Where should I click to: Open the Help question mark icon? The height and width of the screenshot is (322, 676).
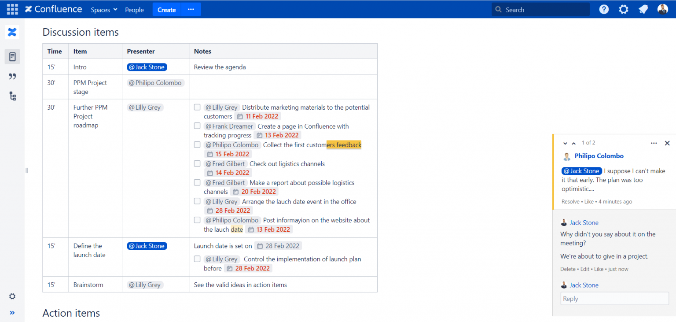pyautogui.click(x=603, y=9)
